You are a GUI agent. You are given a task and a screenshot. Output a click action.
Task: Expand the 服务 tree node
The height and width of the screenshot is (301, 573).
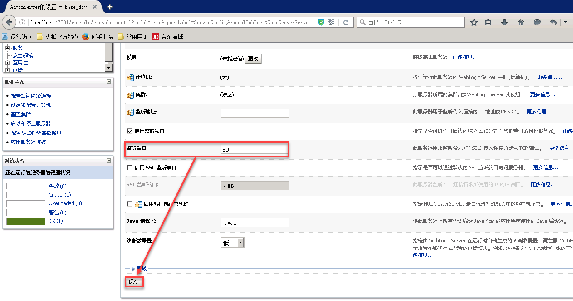pos(7,48)
